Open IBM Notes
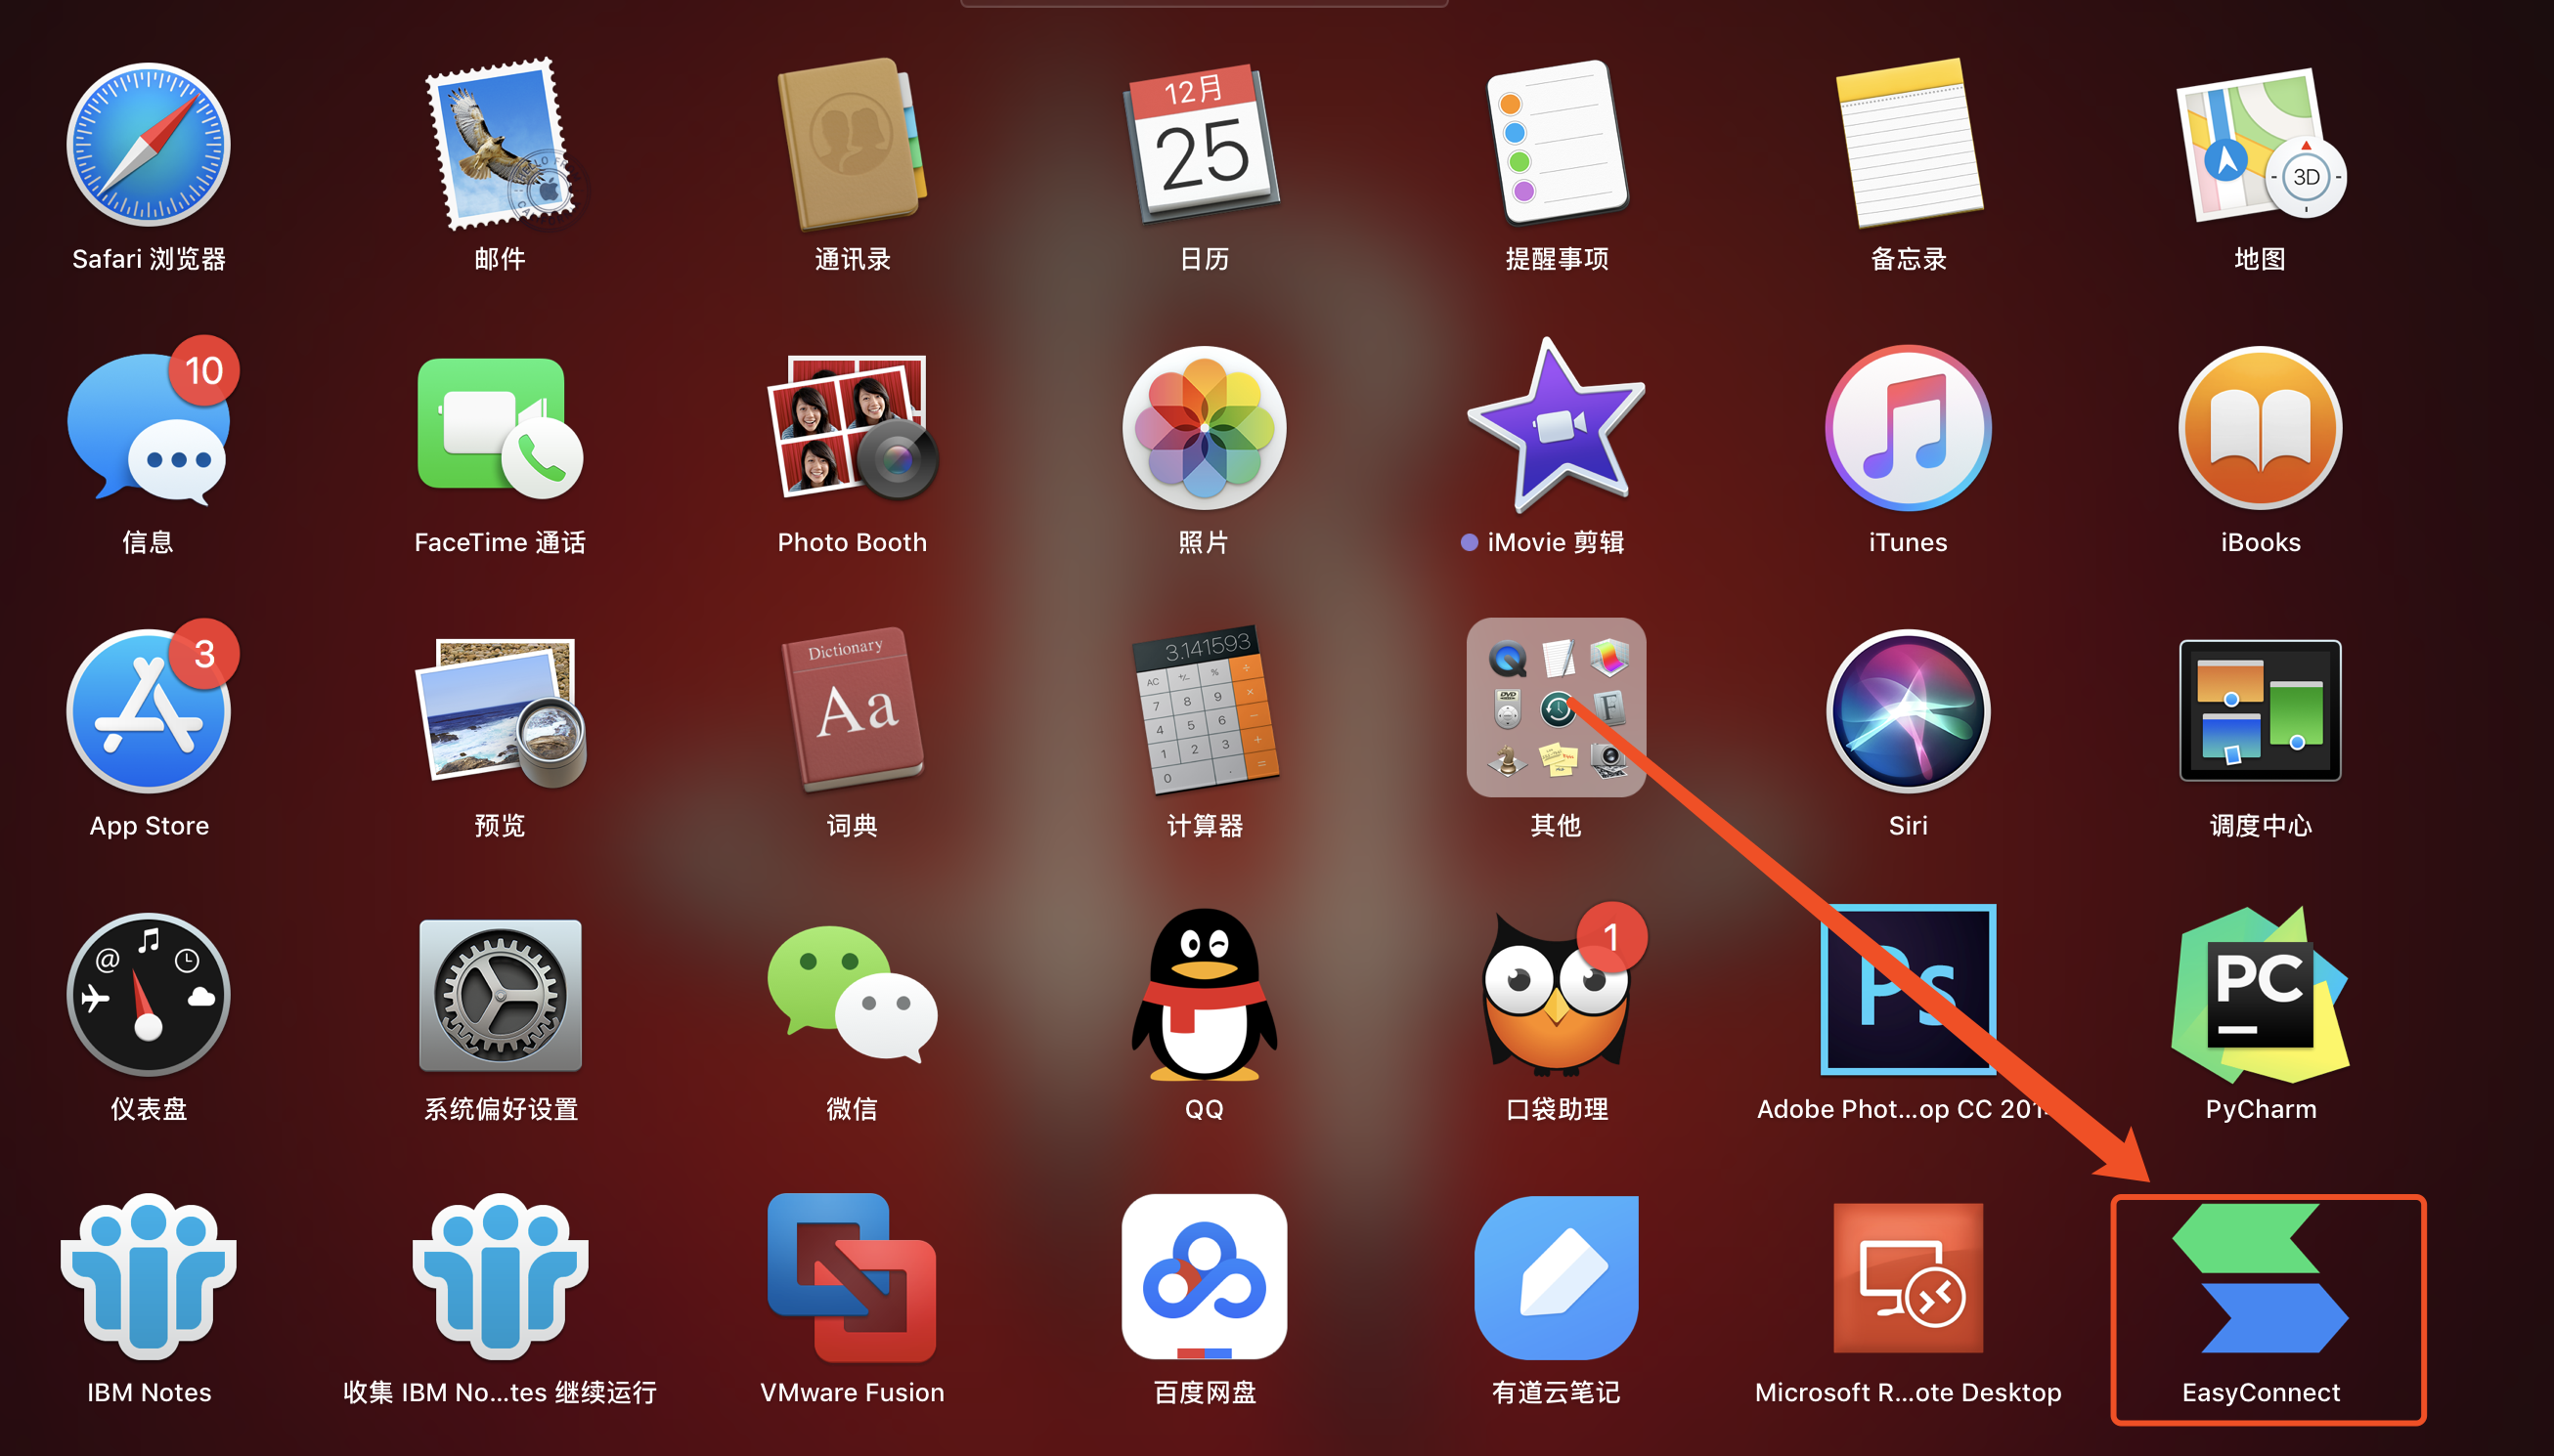The image size is (2554, 1456). [x=148, y=1277]
